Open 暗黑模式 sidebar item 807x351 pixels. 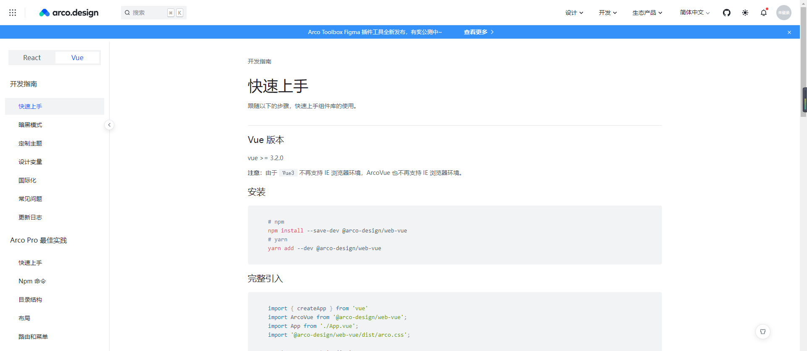(x=55, y=125)
